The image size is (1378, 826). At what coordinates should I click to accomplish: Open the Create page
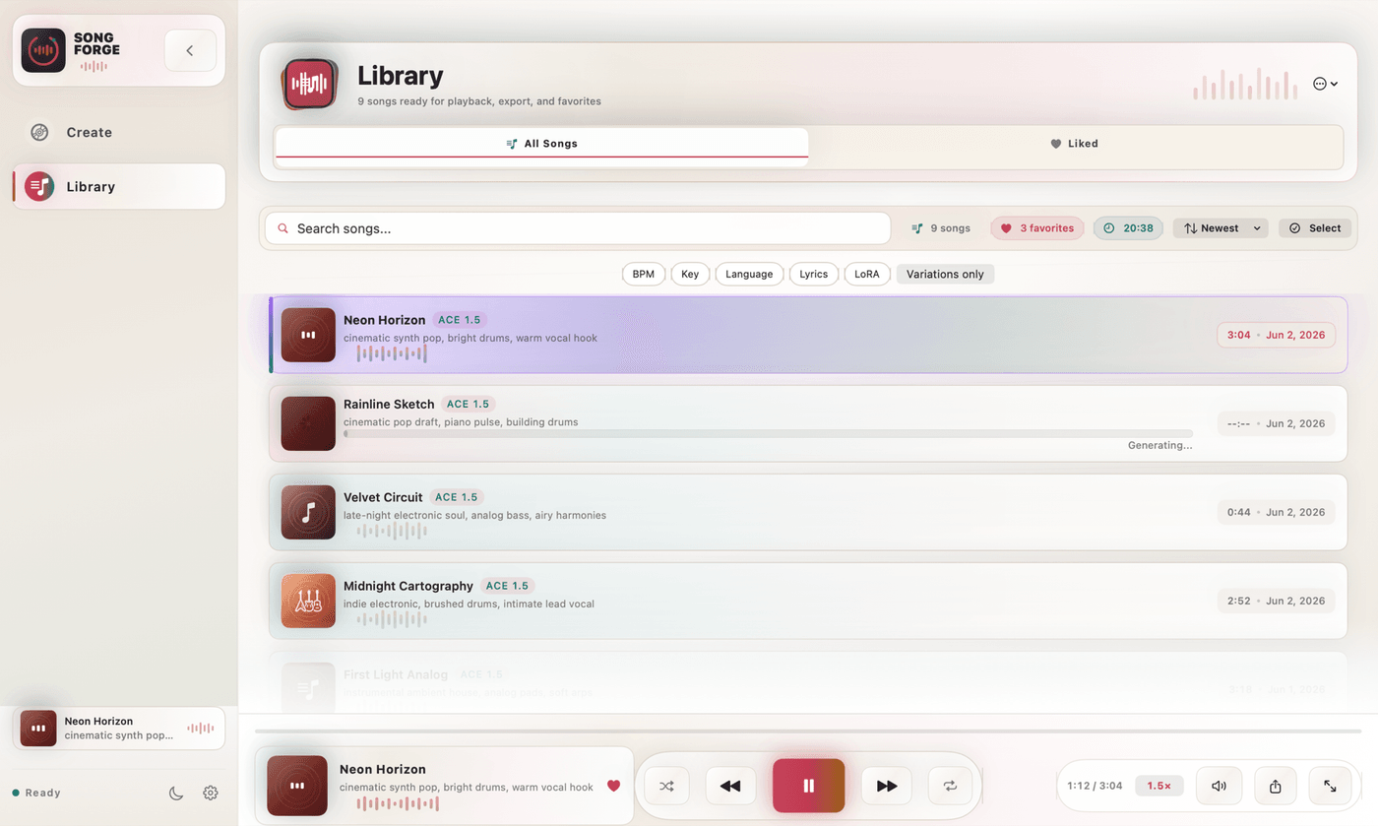(x=119, y=132)
